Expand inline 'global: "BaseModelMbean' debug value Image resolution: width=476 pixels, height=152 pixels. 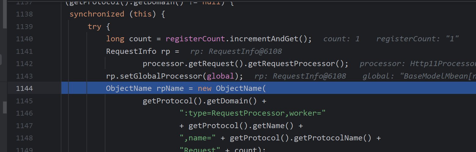coord(419,76)
